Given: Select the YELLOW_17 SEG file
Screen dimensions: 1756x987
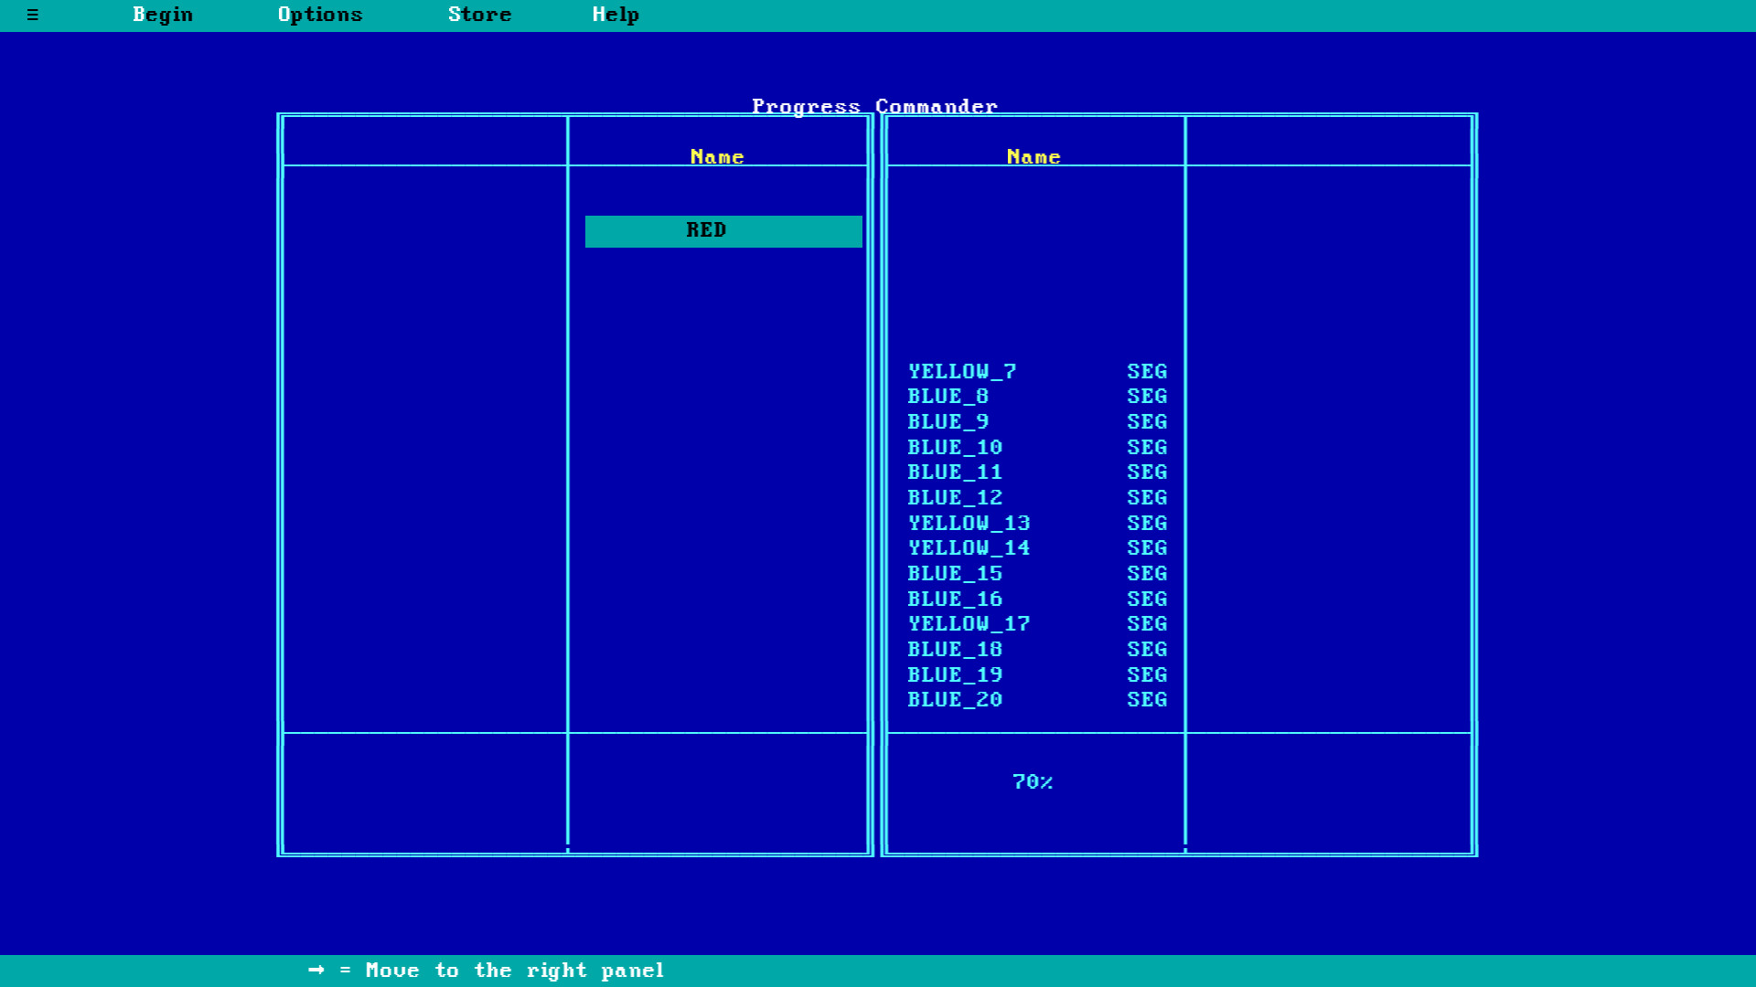Looking at the screenshot, I should click(x=969, y=623).
